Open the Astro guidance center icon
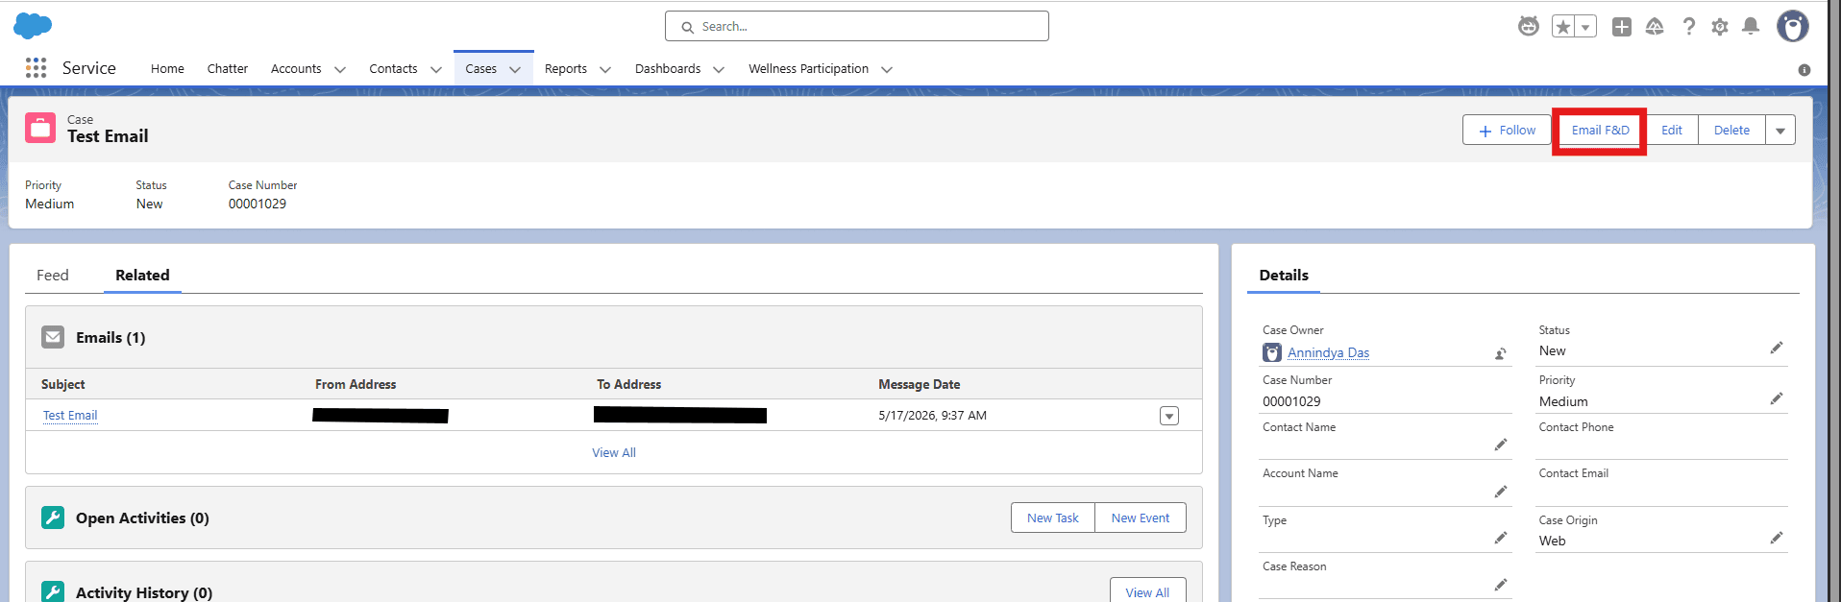The height and width of the screenshot is (602, 1841). 1529,26
